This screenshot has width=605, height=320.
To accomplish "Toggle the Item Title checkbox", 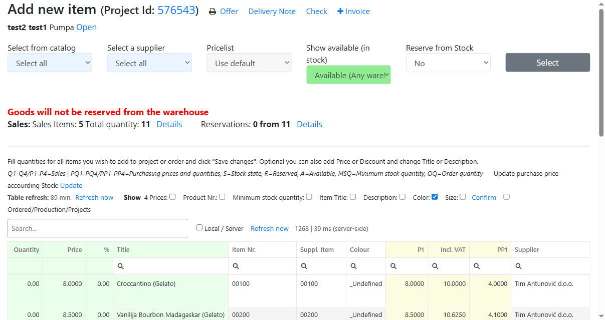I will tap(353, 197).
